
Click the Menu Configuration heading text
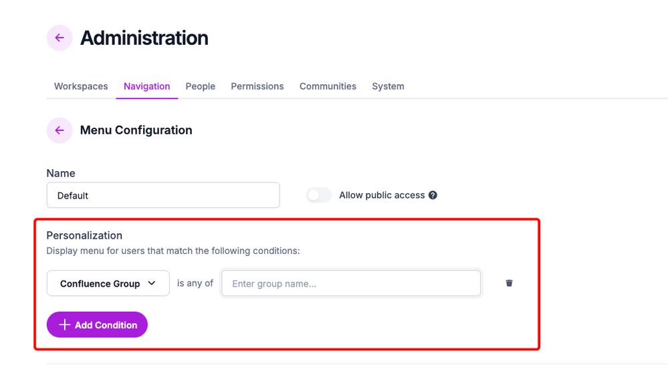(136, 130)
